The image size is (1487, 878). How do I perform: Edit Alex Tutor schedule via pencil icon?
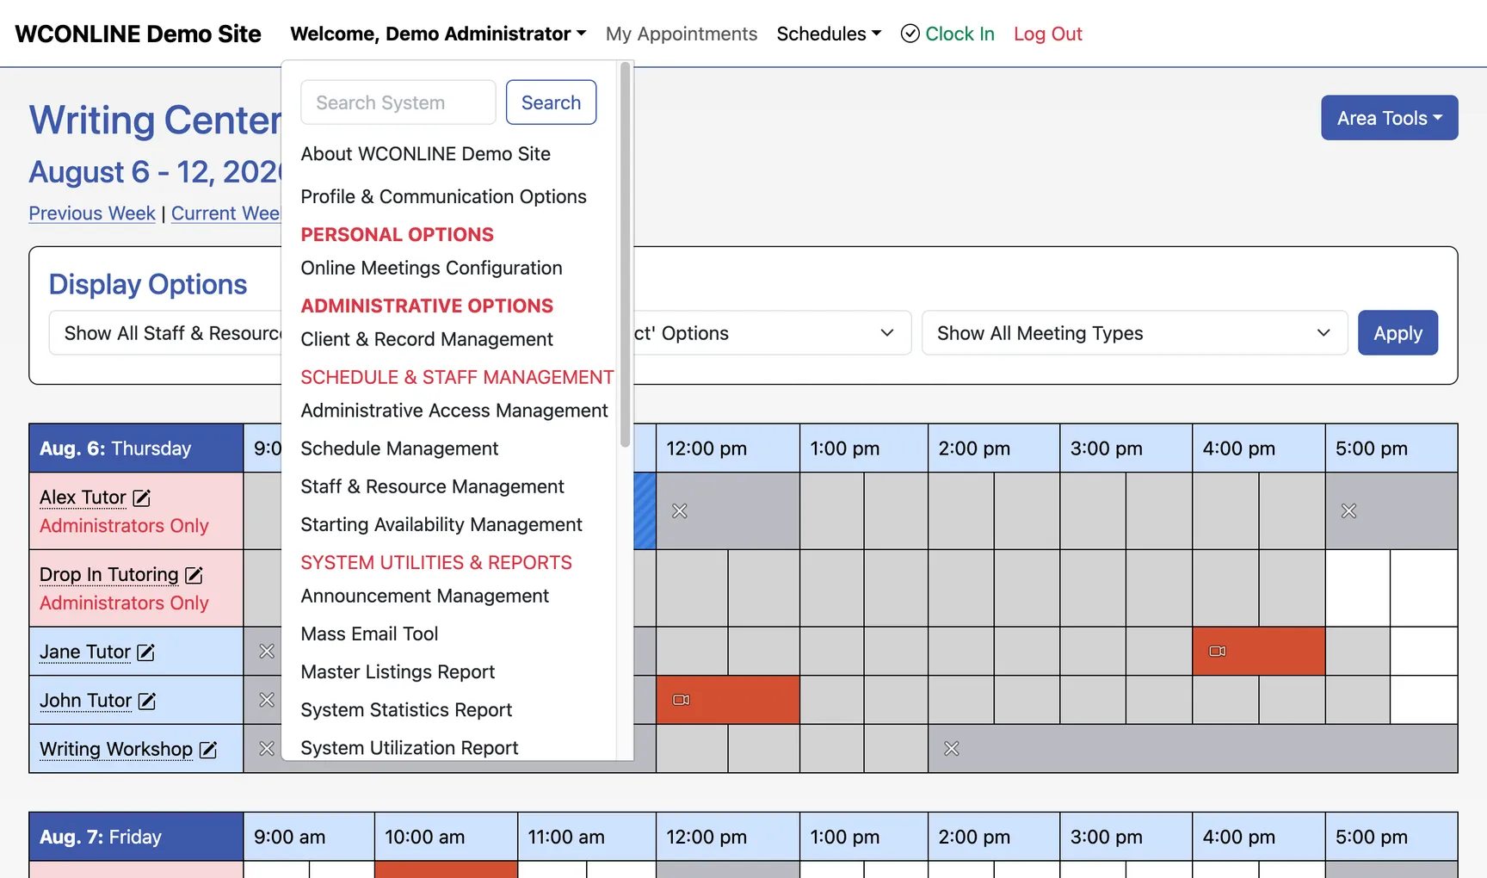142,498
